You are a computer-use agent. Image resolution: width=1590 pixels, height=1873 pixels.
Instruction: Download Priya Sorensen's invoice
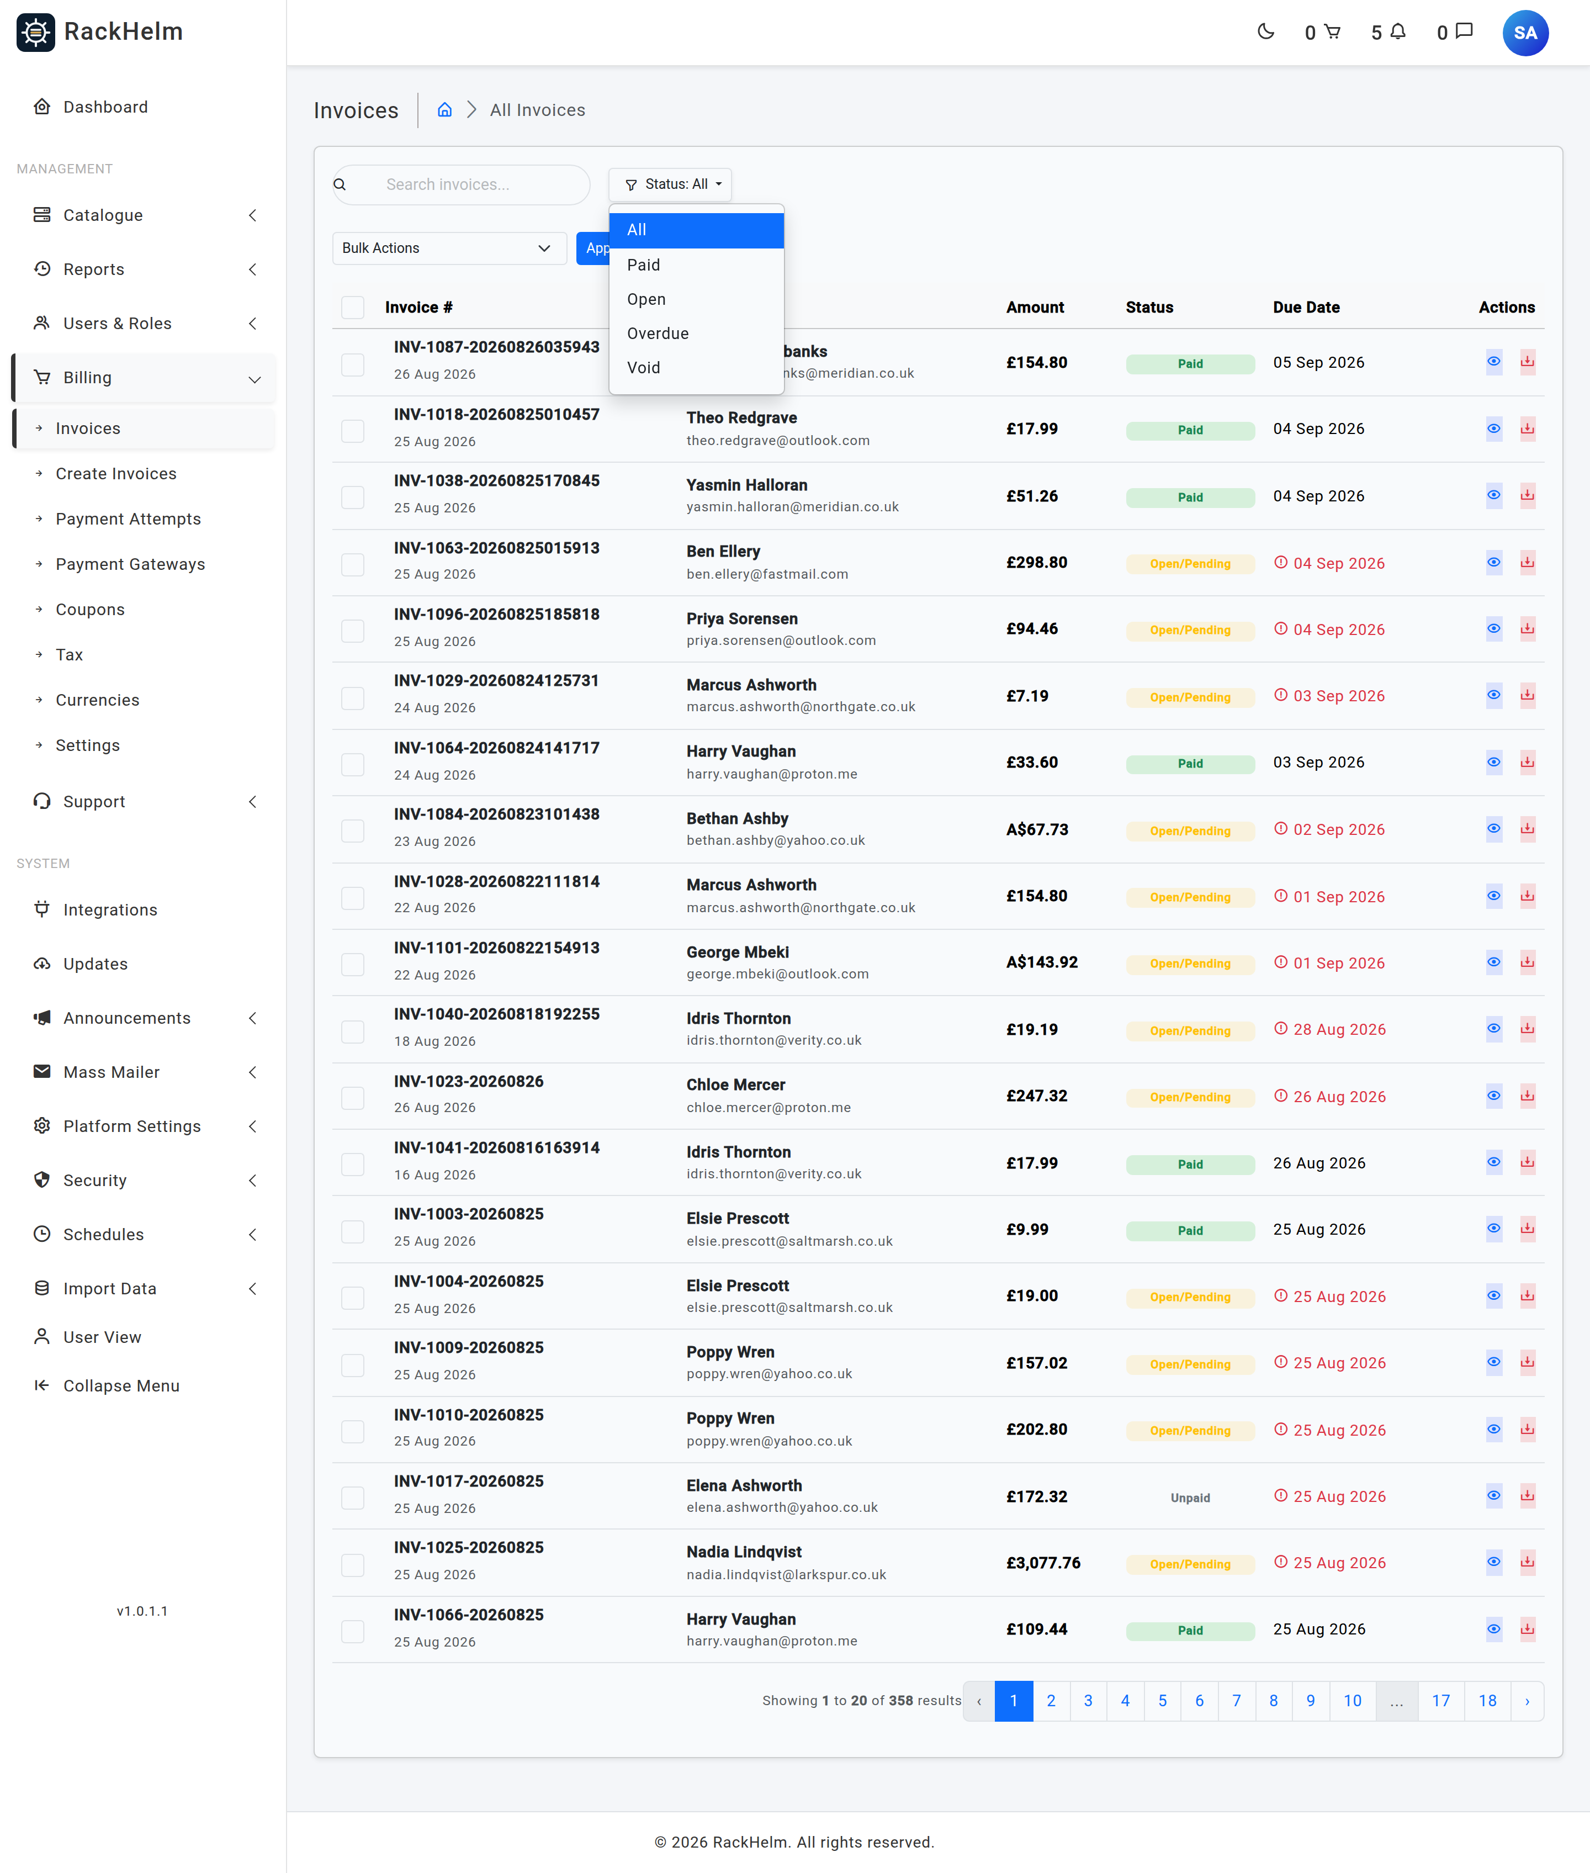(x=1527, y=629)
